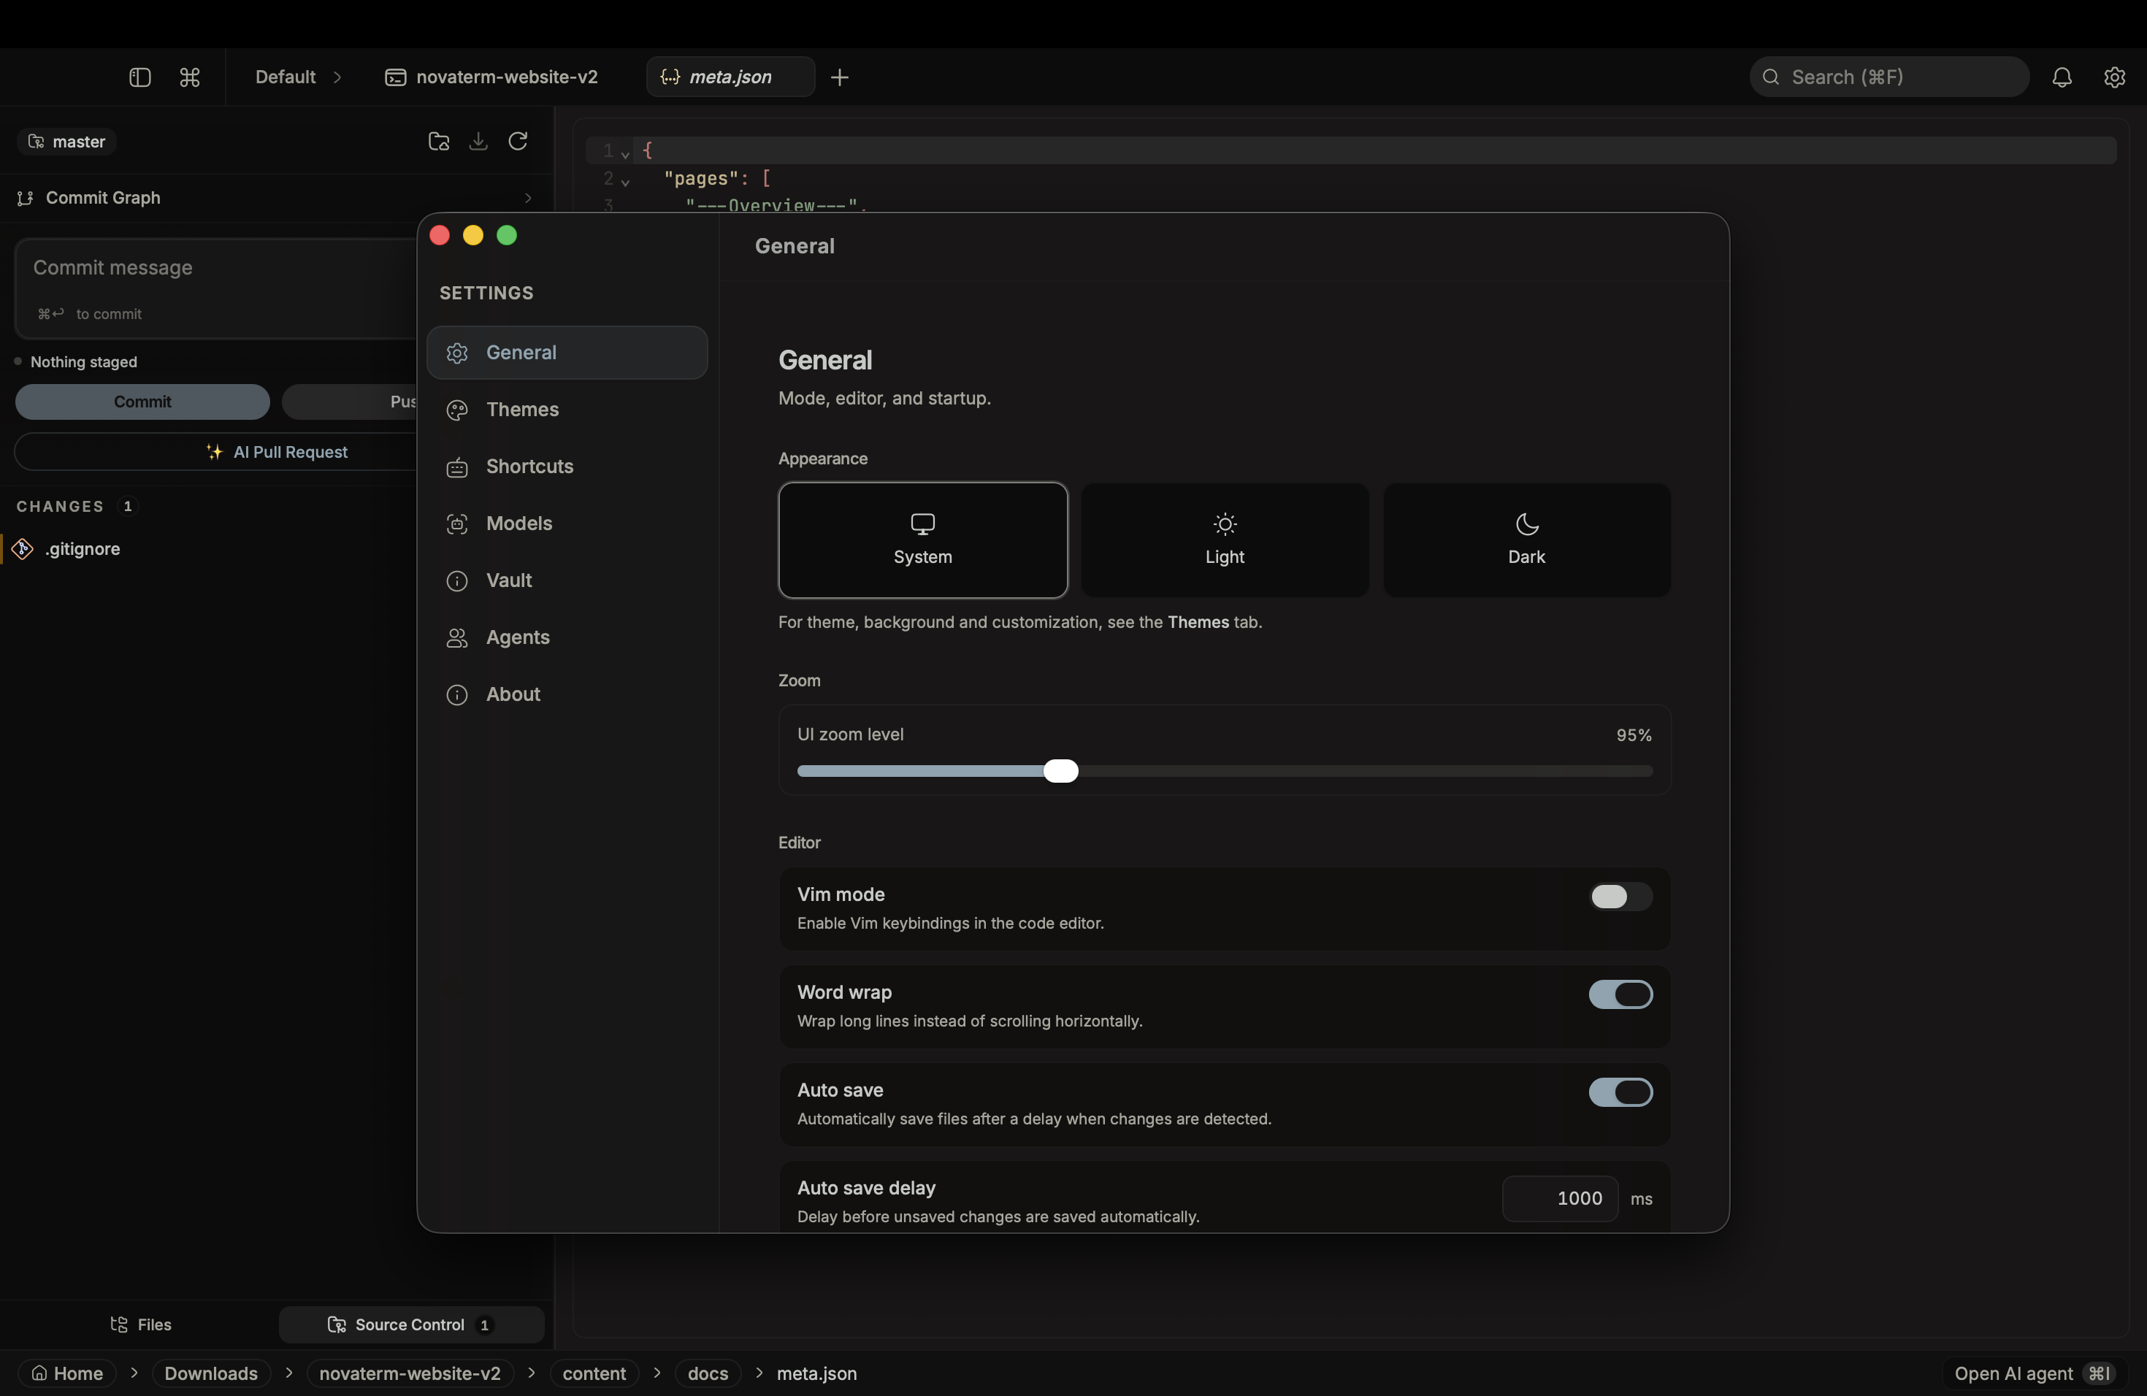The height and width of the screenshot is (1396, 2147).
Task: Click the Commit Graph branch icon
Action: point(26,199)
